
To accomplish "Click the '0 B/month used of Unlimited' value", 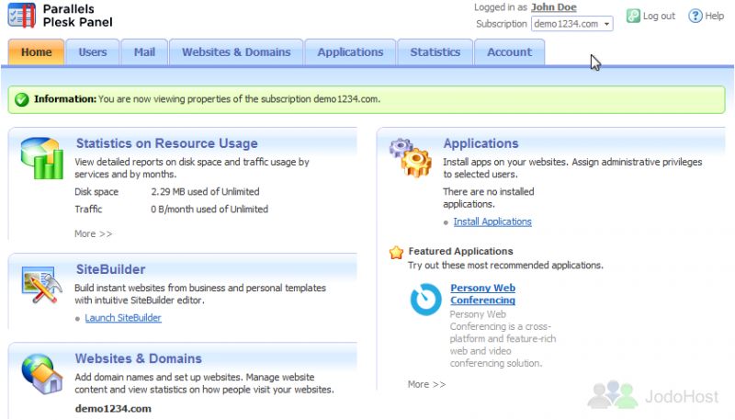I will (209, 209).
